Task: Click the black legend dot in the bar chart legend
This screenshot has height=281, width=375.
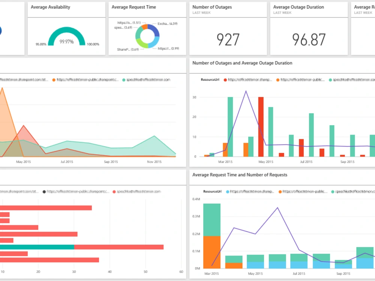Action: (45, 191)
